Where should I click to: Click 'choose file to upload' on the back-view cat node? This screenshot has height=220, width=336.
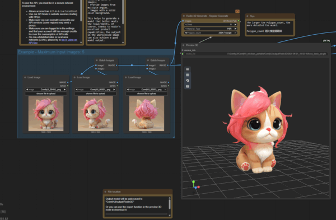point(147,93)
